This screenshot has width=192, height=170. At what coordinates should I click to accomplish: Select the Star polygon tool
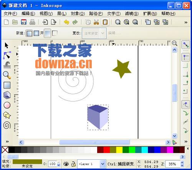[x=7, y=115]
